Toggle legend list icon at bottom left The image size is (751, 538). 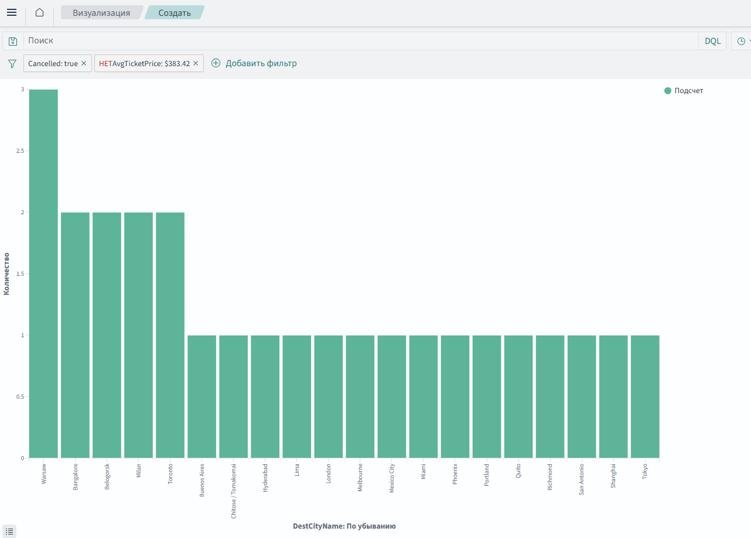[x=9, y=531]
